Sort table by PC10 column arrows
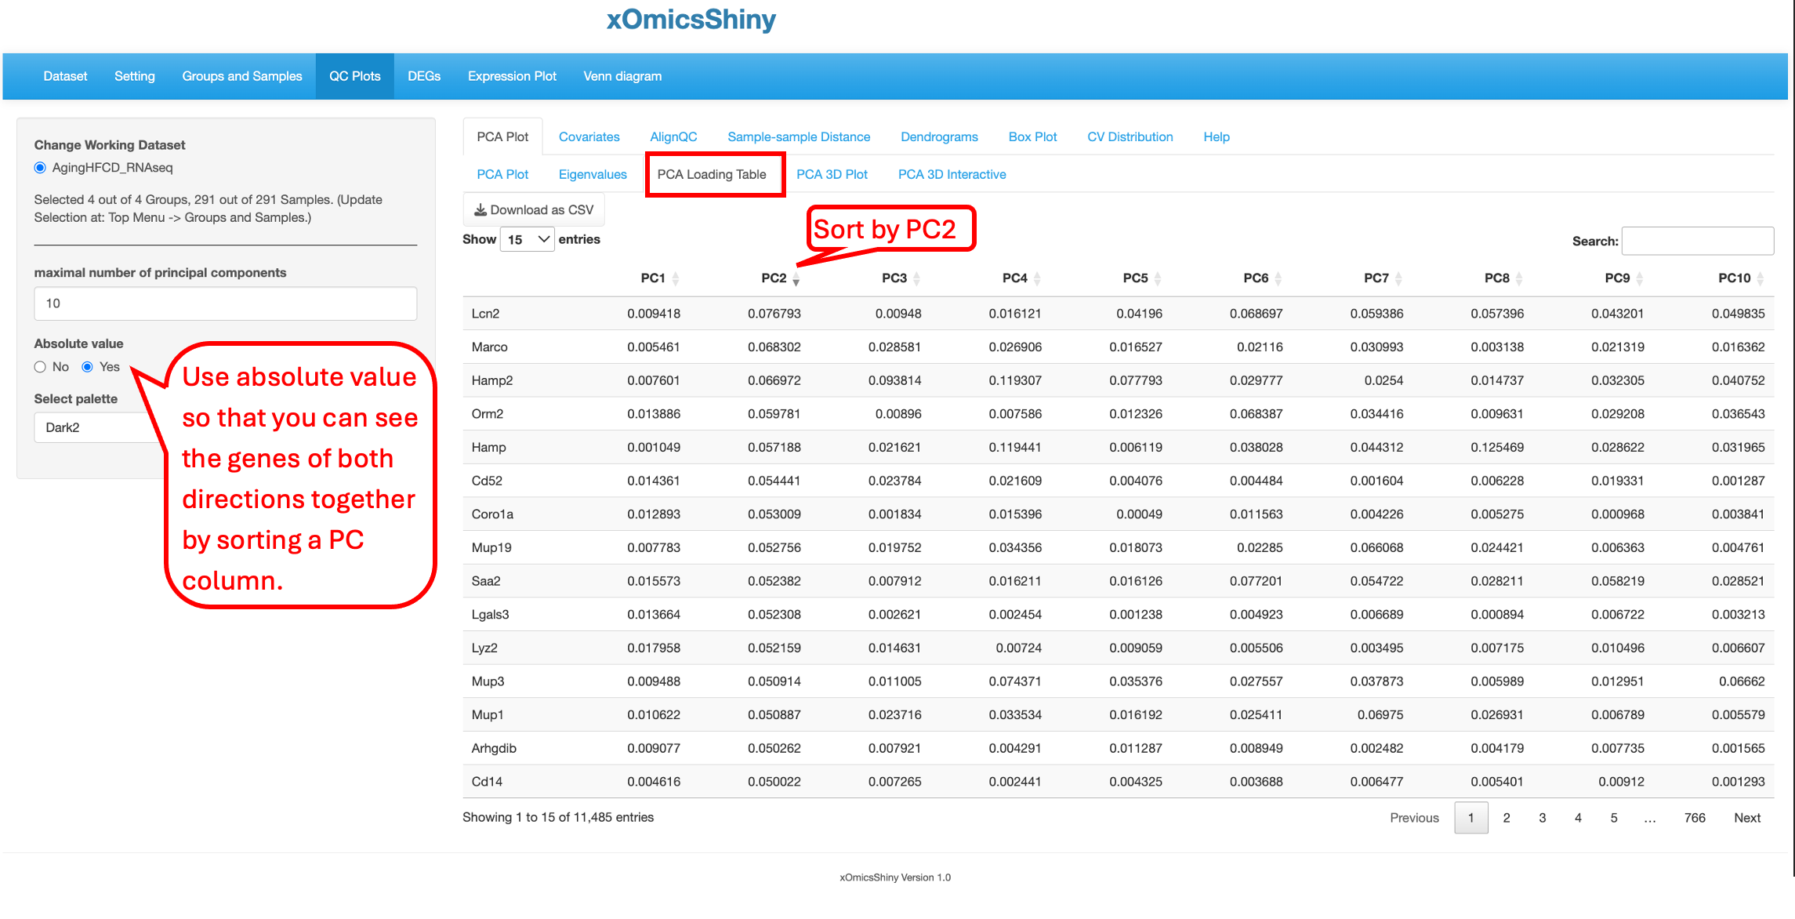Screen dimensions: 1795x919 tap(1761, 278)
